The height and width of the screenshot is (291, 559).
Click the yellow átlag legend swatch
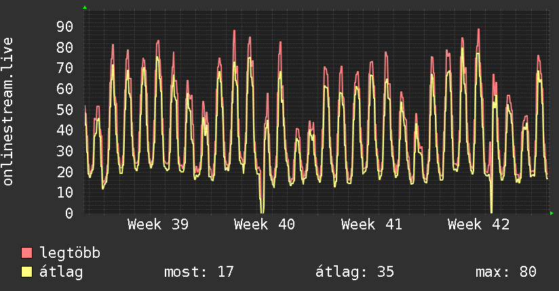26,272
